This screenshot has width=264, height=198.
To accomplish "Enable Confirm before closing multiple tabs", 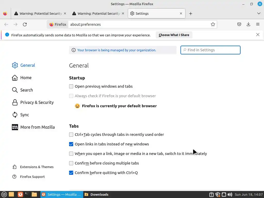I will [x=71, y=163].
